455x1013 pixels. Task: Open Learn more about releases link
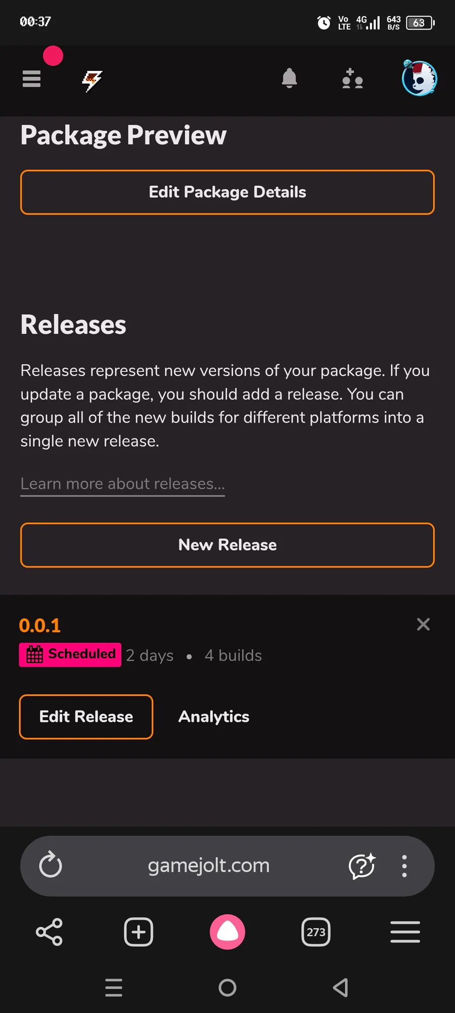pos(122,484)
